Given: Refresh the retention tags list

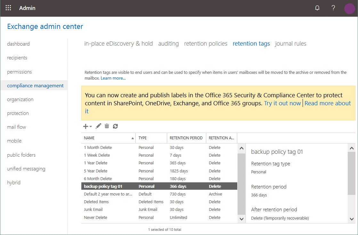Looking at the screenshot, I should (x=115, y=126).
